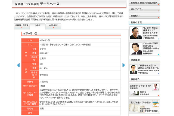Screen dimensions: 174x116
Task: Go to the previous case with the left arrow
Action: [x=18, y=65]
